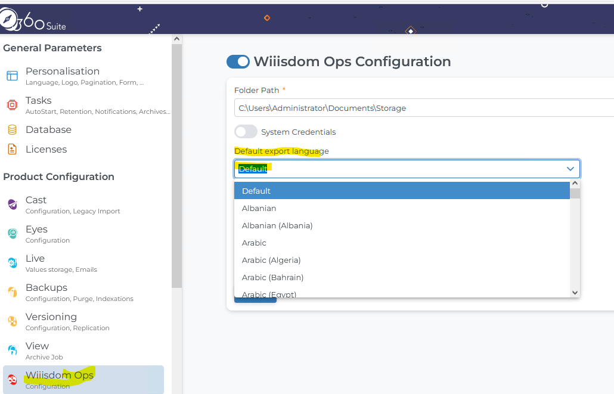The image size is (614, 394).
Task: Click the language list scrollbar down arrow
Action: pos(575,292)
